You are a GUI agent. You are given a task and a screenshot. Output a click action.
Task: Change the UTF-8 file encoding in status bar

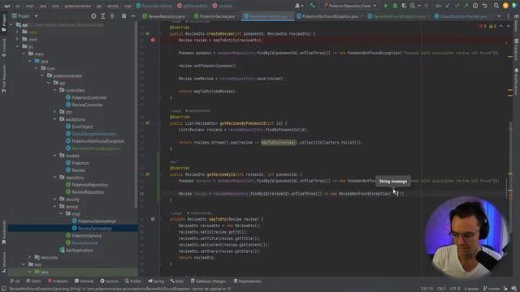coord(455,289)
